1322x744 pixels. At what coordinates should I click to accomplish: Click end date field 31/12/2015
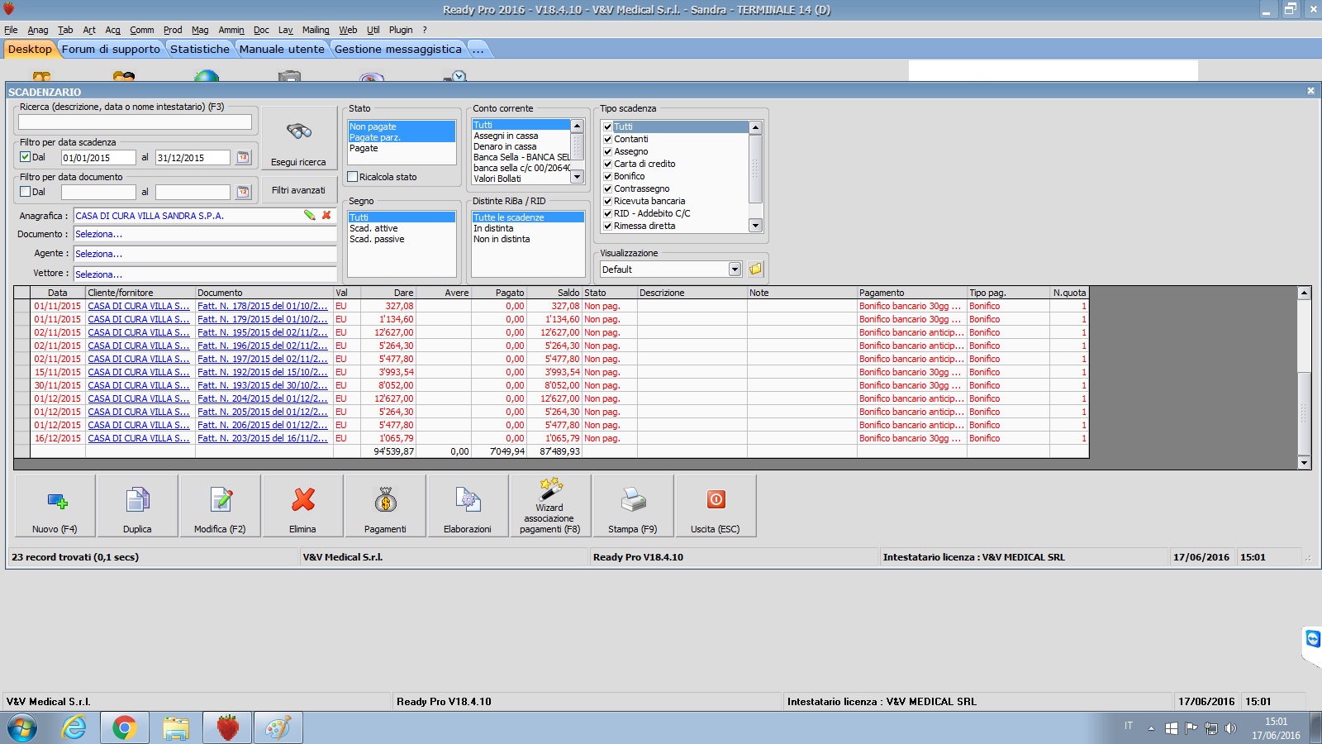[193, 157]
